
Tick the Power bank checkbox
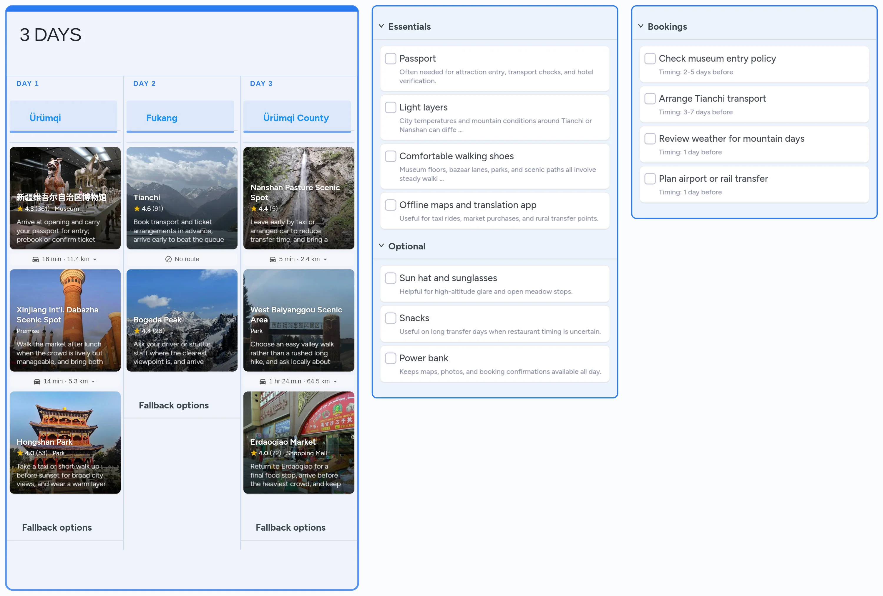pyautogui.click(x=390, y=358)
